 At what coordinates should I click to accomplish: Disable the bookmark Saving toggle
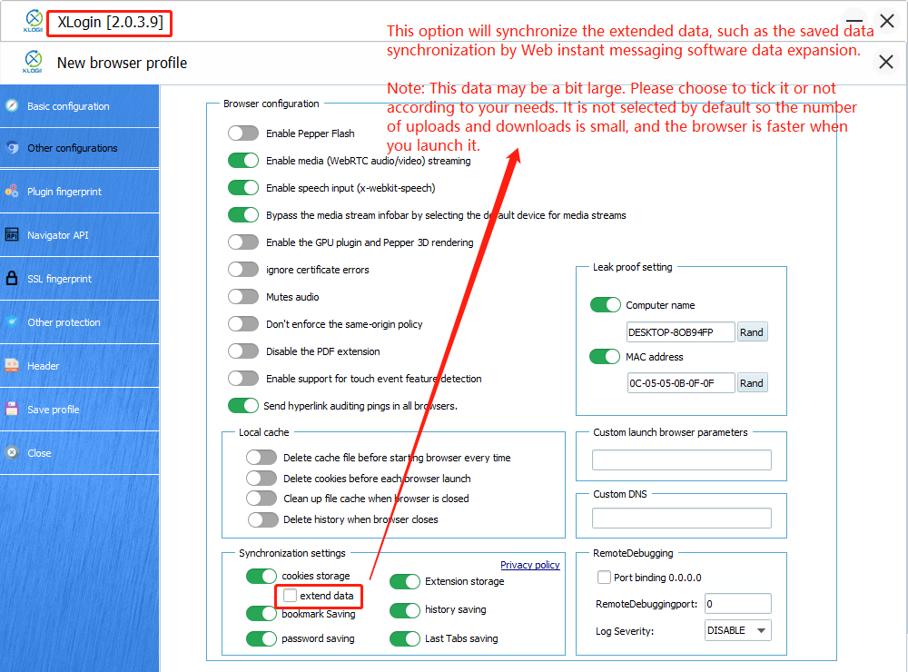pos(262,614)
